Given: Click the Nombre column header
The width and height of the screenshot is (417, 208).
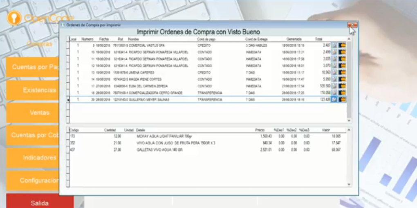Looking at the screenshot, I should click(x=134, y=39).
